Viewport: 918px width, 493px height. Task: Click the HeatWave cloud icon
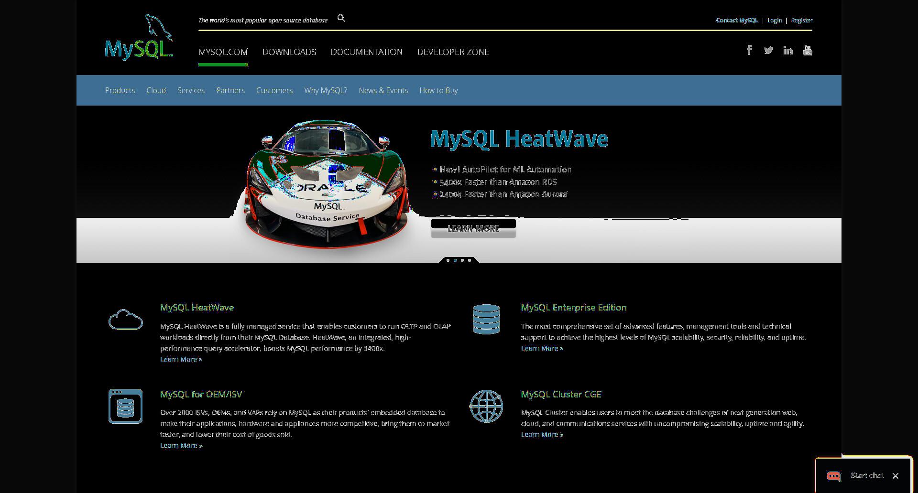coord(126,319)
